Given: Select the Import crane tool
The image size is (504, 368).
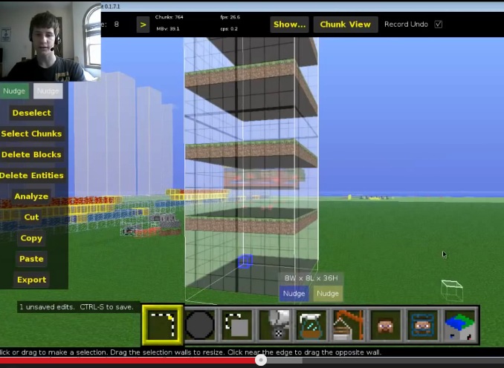Looking at the screenshot, I should [349, 325].
